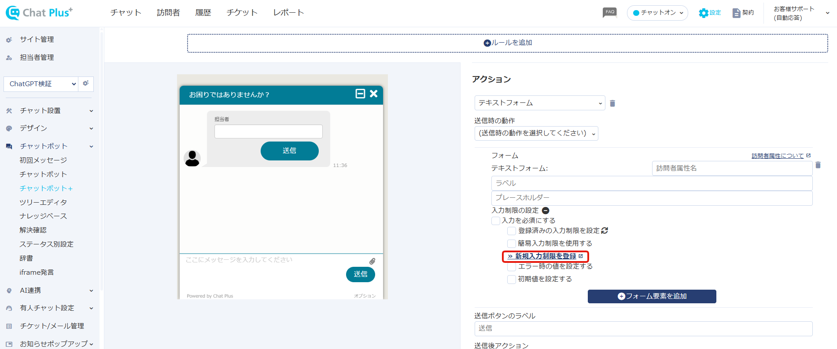Click the チケット/メール管理 icon
Screen dimensions: 837x349
tap(9, 326)
